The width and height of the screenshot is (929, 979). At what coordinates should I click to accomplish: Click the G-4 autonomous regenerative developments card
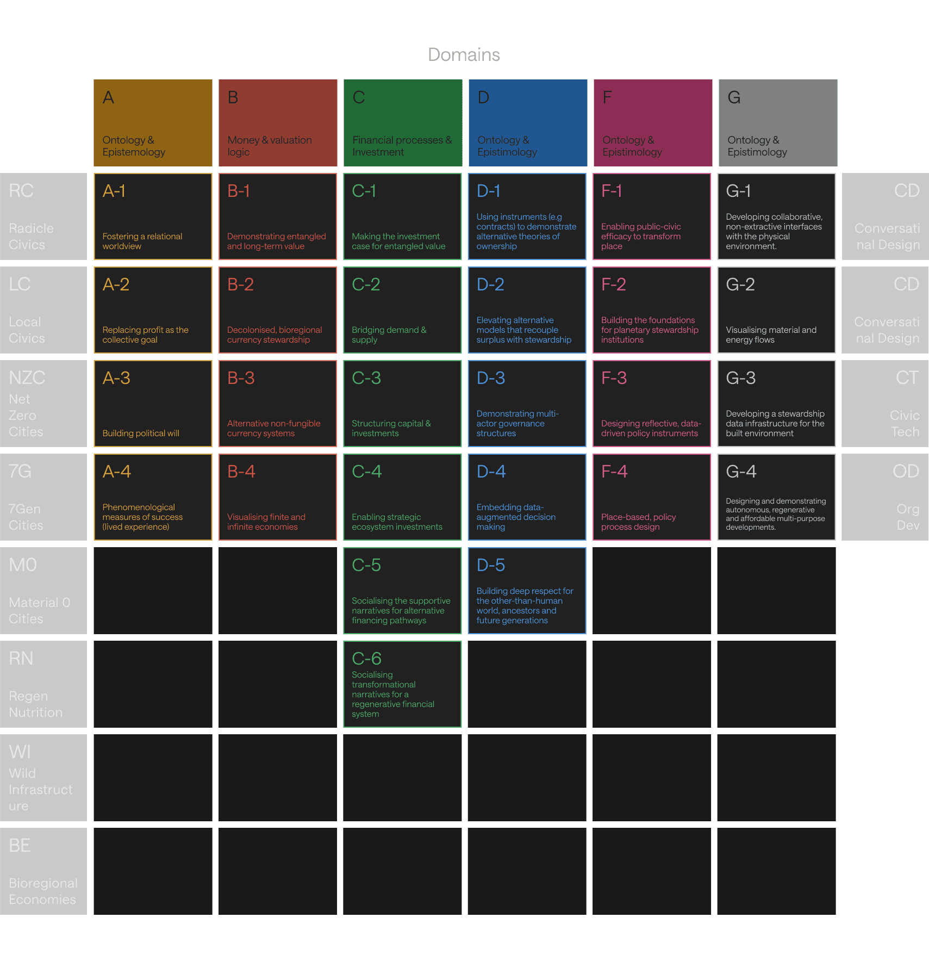[x=776, y=497]
